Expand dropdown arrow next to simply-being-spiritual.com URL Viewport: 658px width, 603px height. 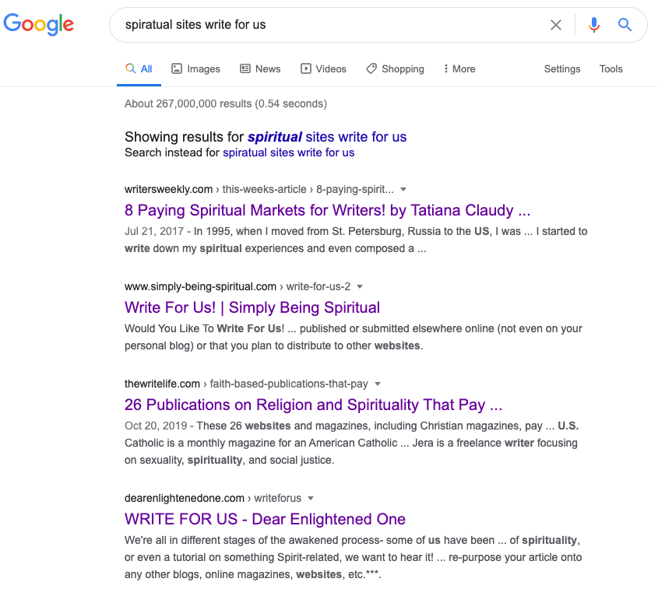(x=360, y=287)
